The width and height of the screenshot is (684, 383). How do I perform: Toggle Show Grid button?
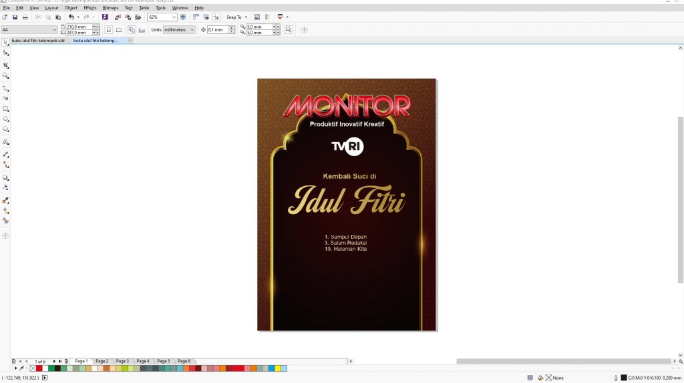tap(206, 17)
